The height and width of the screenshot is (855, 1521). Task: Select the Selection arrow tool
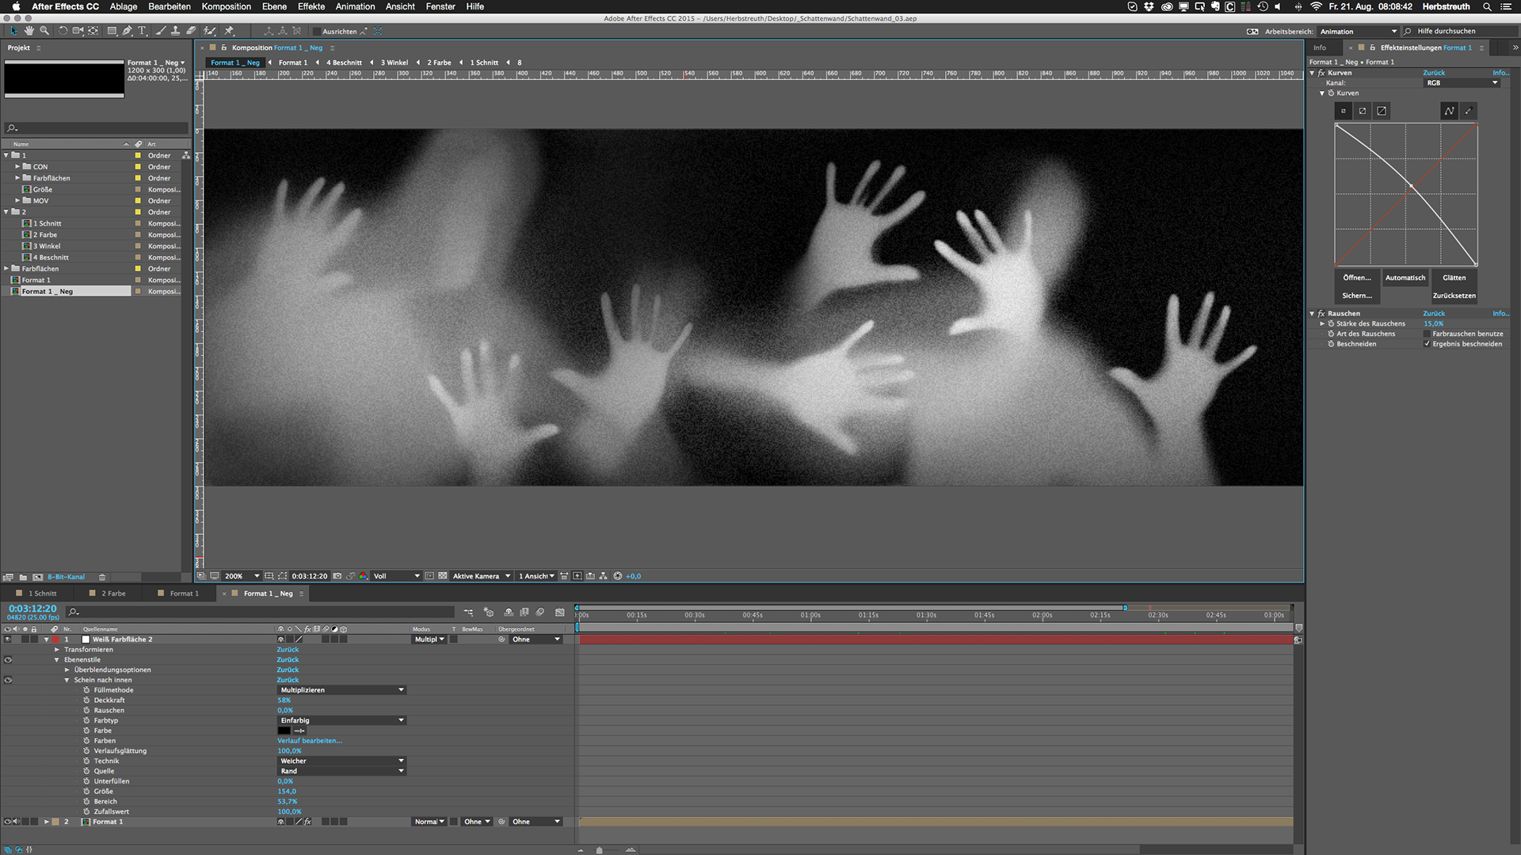(13, 31)
